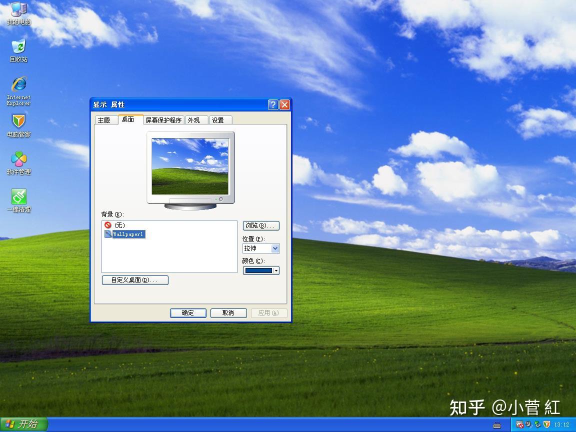Select the Wallpaper1 background entry
The image size is (576, 432).
click(x=128, y=234)
